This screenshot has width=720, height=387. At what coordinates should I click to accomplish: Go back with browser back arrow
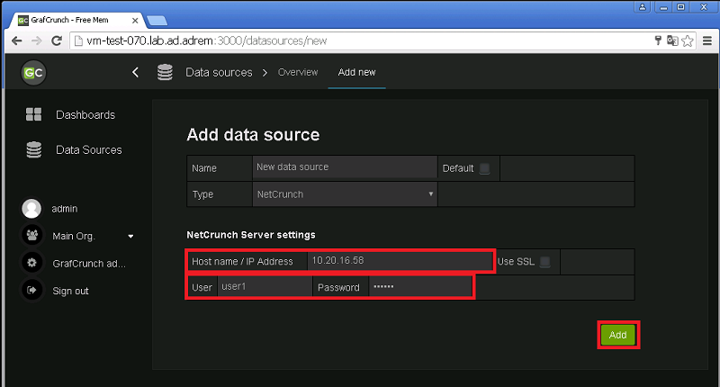[16, 40]
